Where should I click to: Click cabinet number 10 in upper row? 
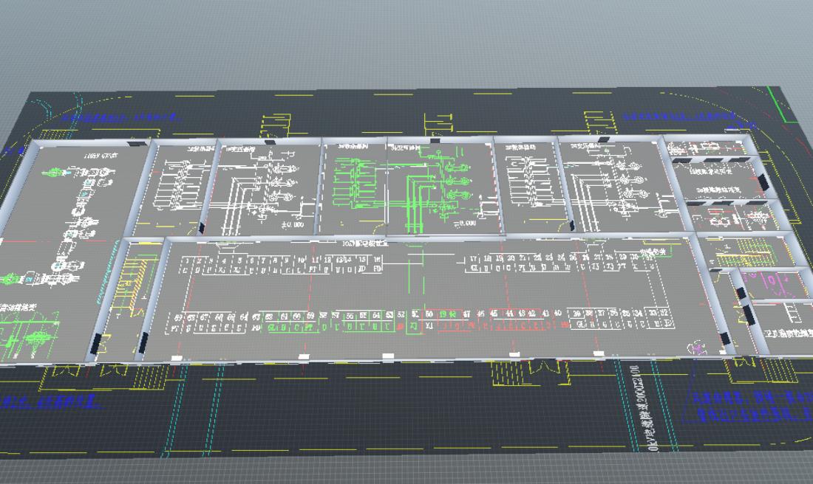pyautogui.click(x=301, y=260)
